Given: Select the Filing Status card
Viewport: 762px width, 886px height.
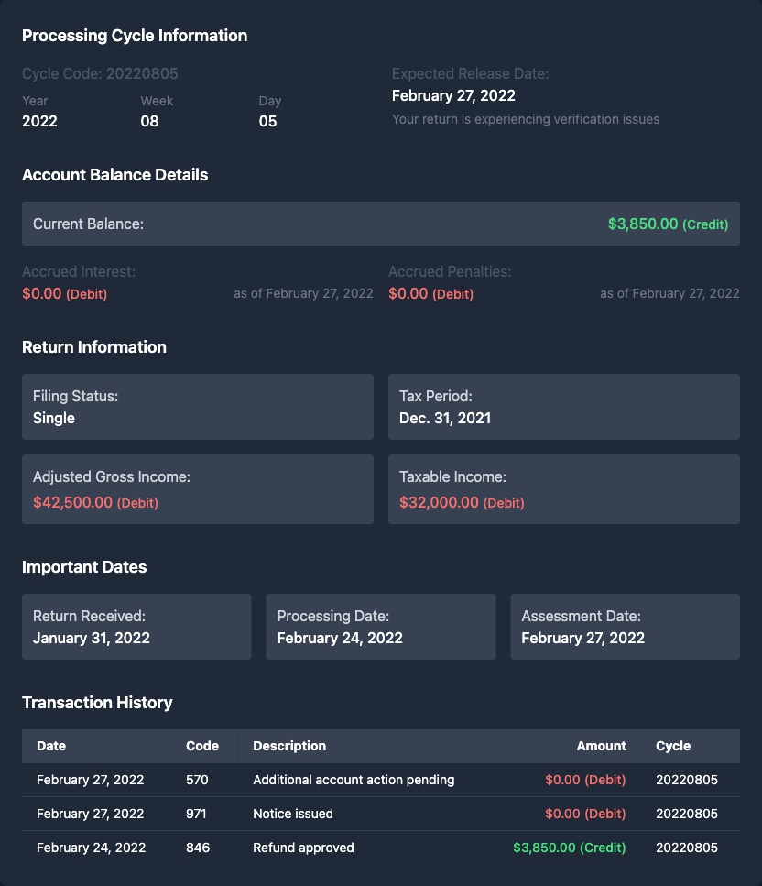Looking at the screenshot, I should [198, 407].
